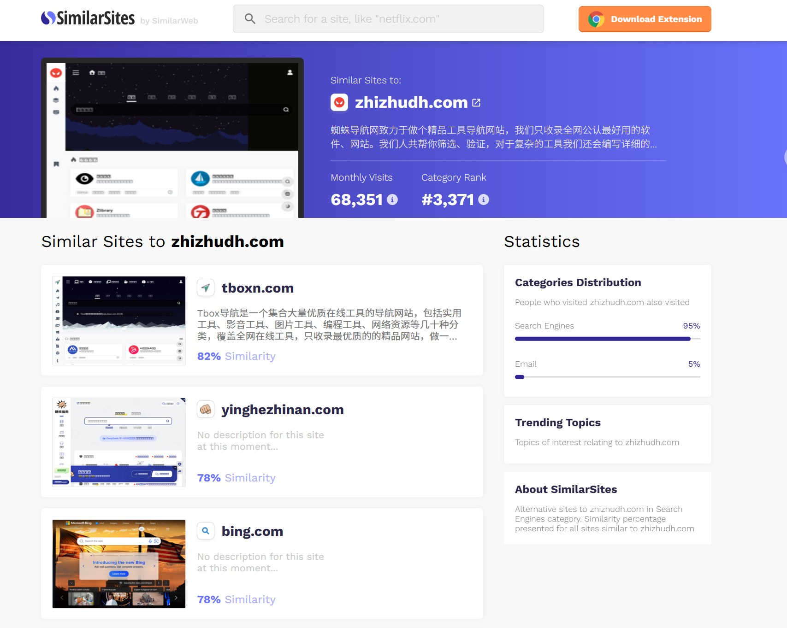Click the tboxn.com favicon icon
The width and height of the screenshot is (787, 628).
(206, 288)
